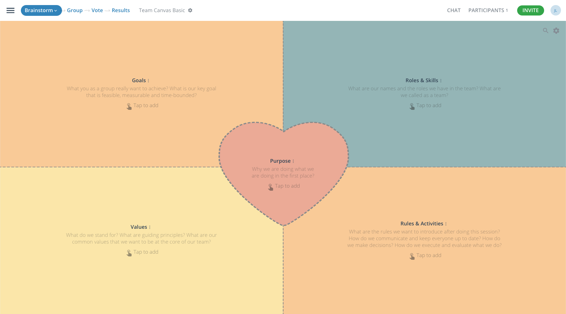Open the hamburger main menu

pos(10,10)
